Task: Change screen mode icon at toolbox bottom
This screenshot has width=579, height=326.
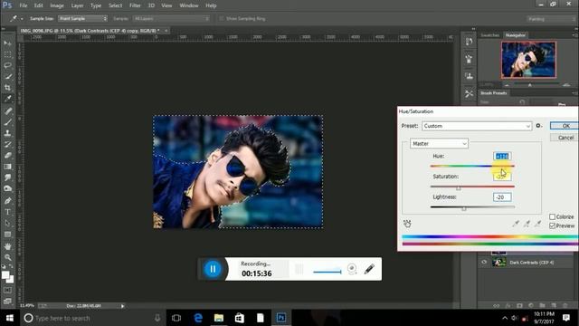Action: point(7,302)
